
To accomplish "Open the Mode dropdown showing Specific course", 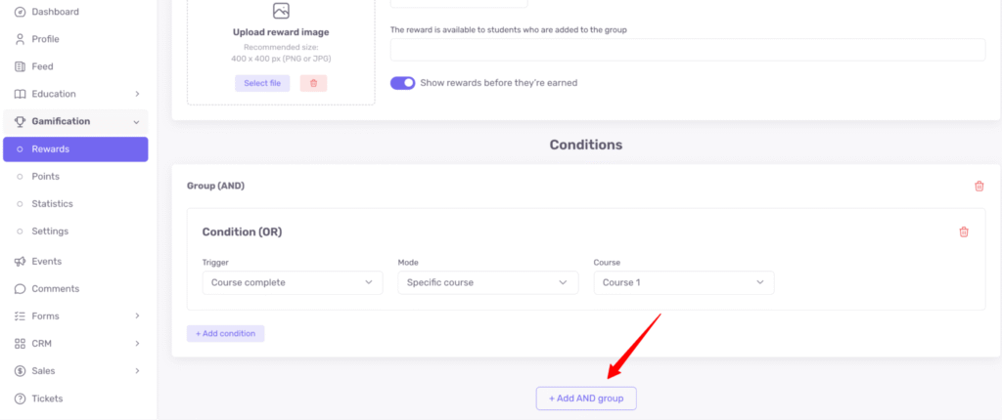I will coord(487,282).
